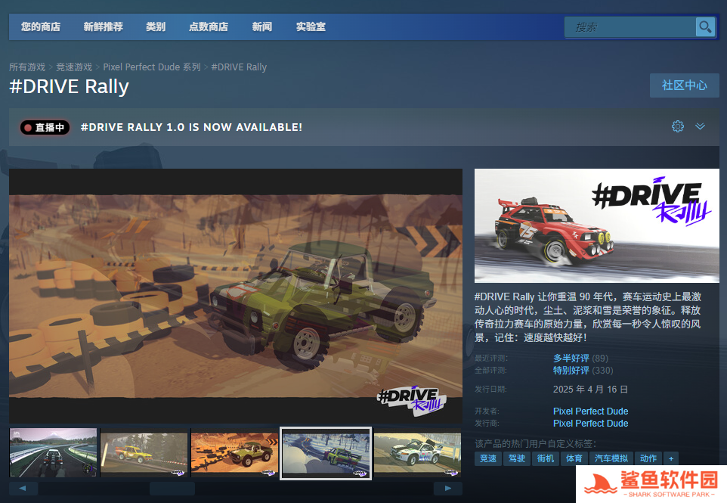This screenshot has width=727, height=503.
Task: Click the plus button to add tag
Action: click(670, 458)
